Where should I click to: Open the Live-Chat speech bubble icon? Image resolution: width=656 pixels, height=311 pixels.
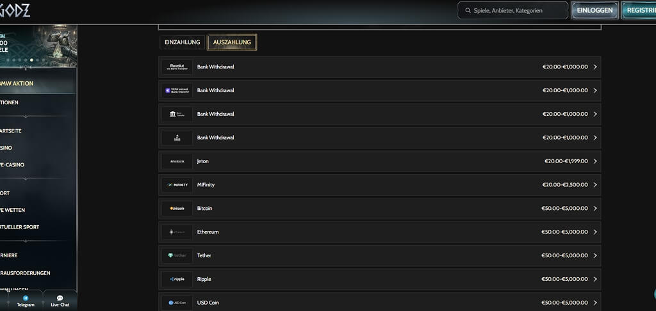[x=60, y=298]
